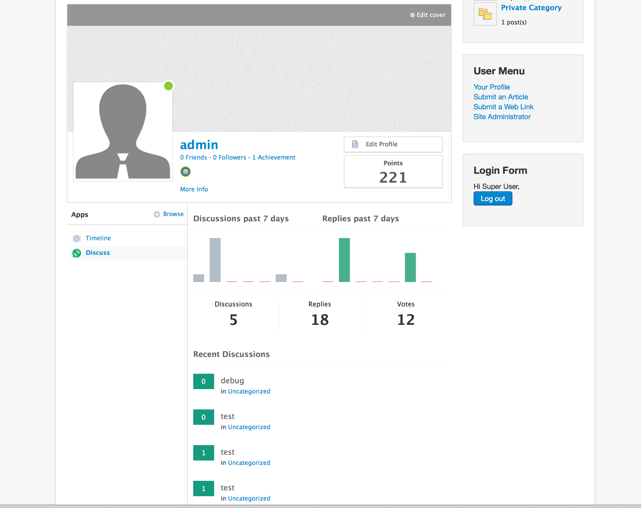Viewport: 641px width, 508px height.
Task: Click the green Discuss app icon
Action: tap(77, 253)
